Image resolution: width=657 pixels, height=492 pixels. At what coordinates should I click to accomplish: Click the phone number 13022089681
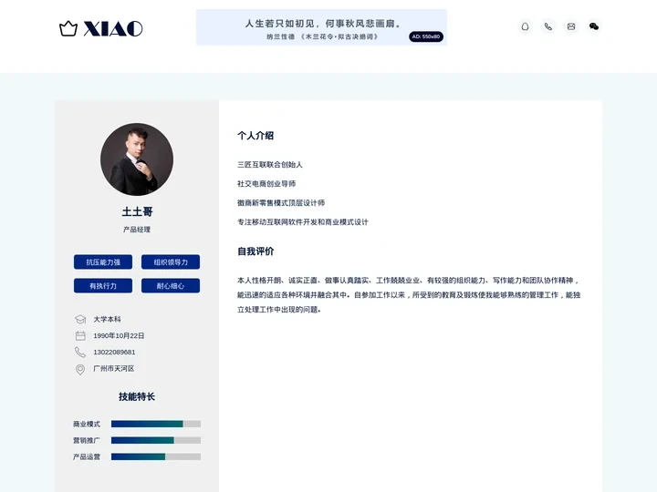click(114, 352)
